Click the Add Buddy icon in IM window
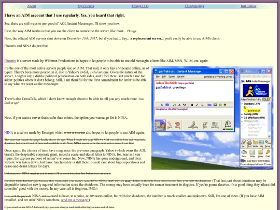This screenshot has height=210, width=280. (x=193, y=125)
